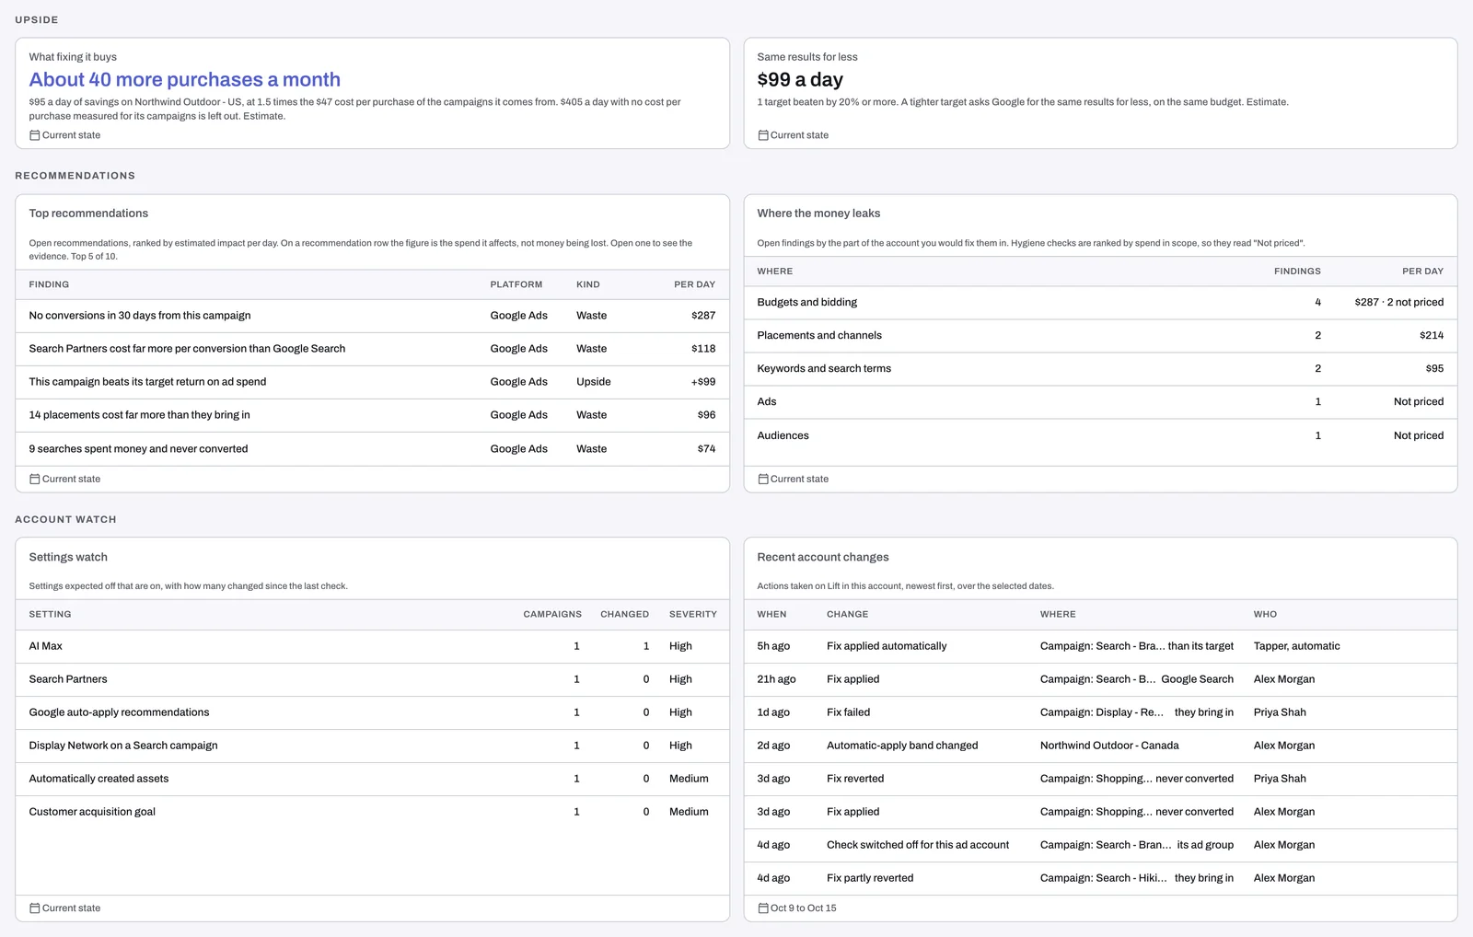Screen dimensions: 1473x937
Task: Click calendar icon under Where the money leaks
Action: pos(762,479)
